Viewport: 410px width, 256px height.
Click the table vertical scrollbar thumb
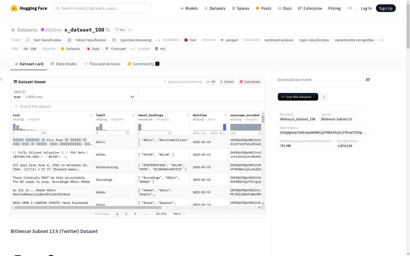click(x=263, y=119)
